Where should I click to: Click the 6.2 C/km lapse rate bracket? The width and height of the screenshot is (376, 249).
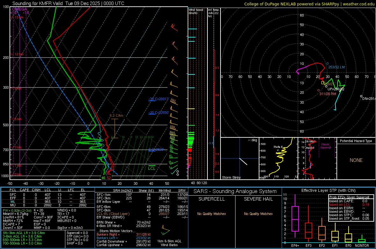point(115,128)
